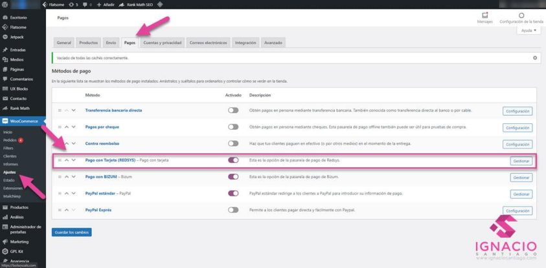This screenshot has height=268, width=546.
Task: Expand the Ayuda help dropdown
Action: coord(529,30)
